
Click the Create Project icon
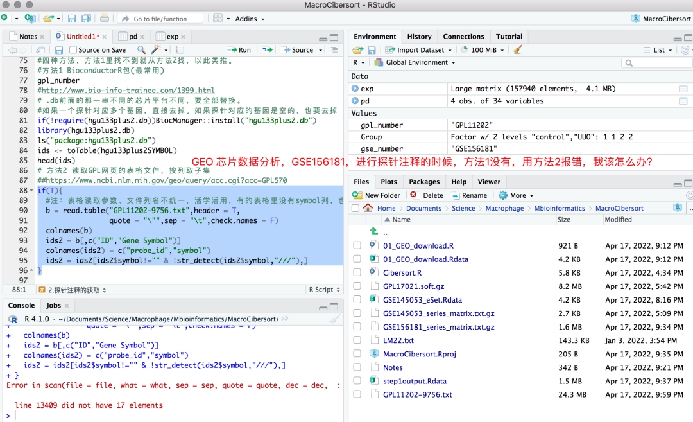point(30,18)
